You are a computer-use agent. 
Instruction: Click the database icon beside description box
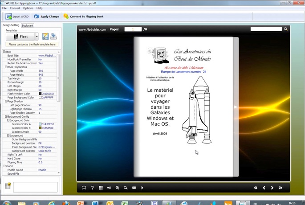tap(8, 185)
